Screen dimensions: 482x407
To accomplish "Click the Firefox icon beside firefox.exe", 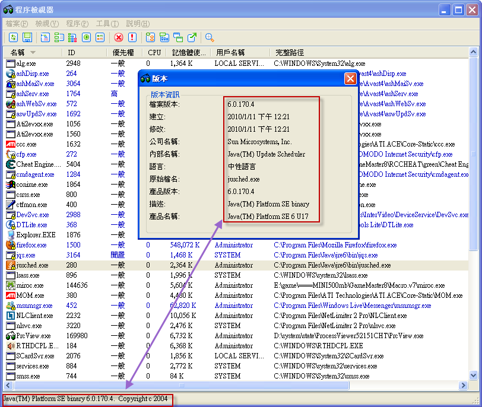I will click(x=11, y=245).
